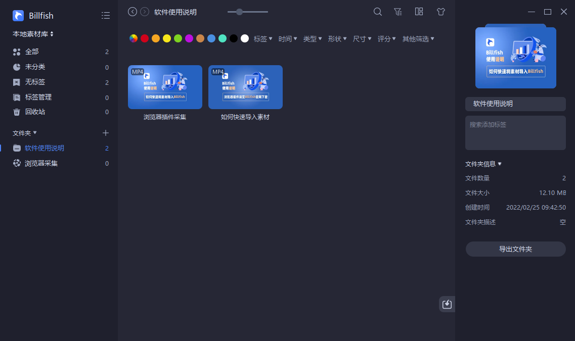Click the 搜索添加标签 input field

click(515, 132)
